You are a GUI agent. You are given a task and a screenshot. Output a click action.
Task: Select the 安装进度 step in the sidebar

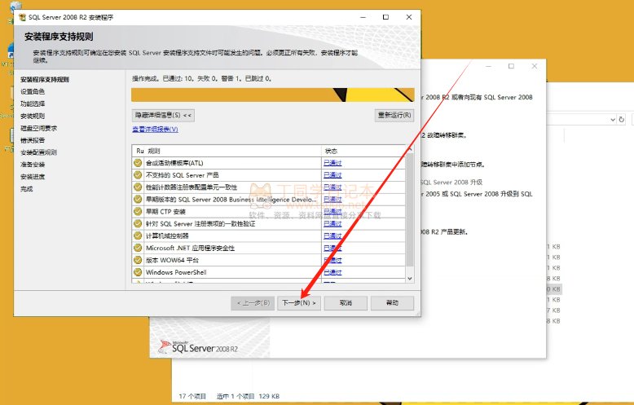point(33,177)
